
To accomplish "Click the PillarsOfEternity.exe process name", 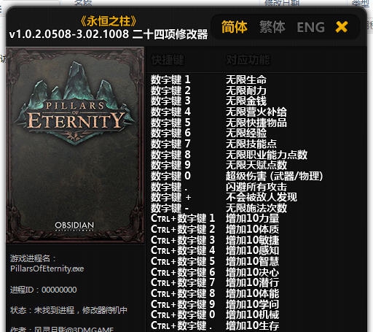I will [x=47, y=269].
